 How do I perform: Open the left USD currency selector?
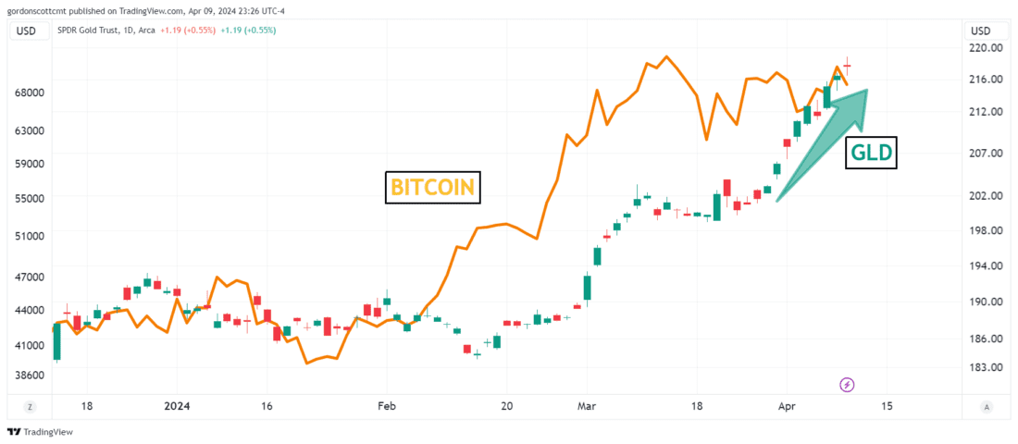26,31
